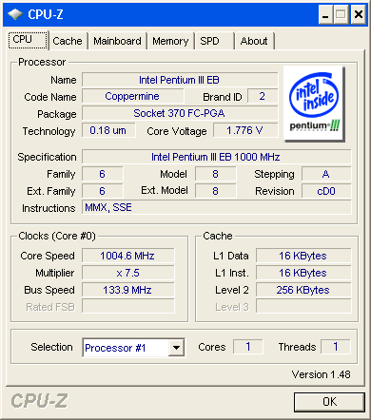Select the CPU tab
This screenshot has height=420, width=371.
pyautogui.click(x=28, y=40)
